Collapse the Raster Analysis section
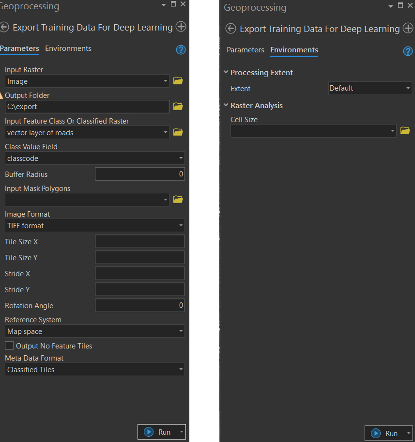 pos(226,105)
